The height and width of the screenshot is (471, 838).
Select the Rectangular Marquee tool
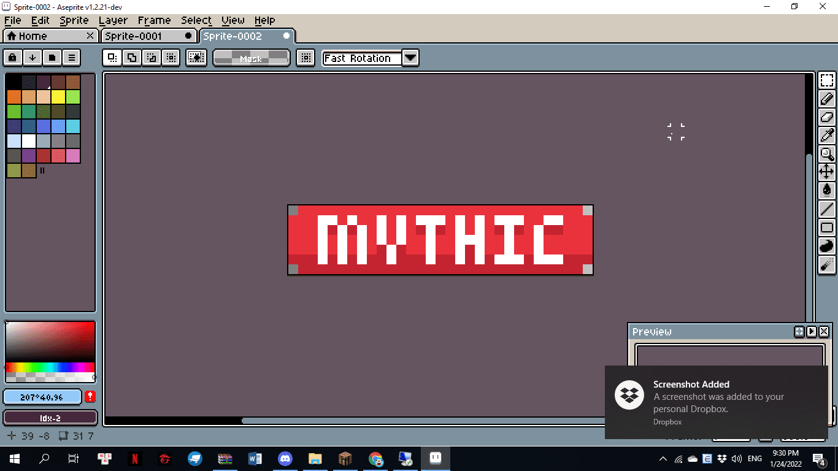point(827,80)
